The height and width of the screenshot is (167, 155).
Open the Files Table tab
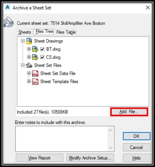tap(66, 32)
